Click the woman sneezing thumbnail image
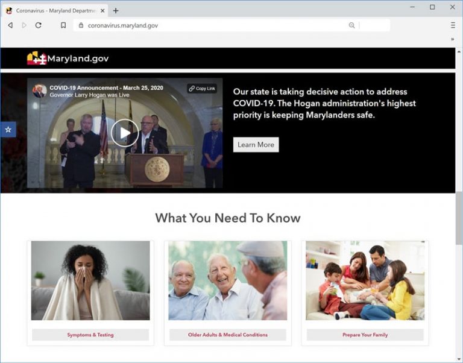Image resolution: width=463 pixels, height=363 pixels. (90, 280)
